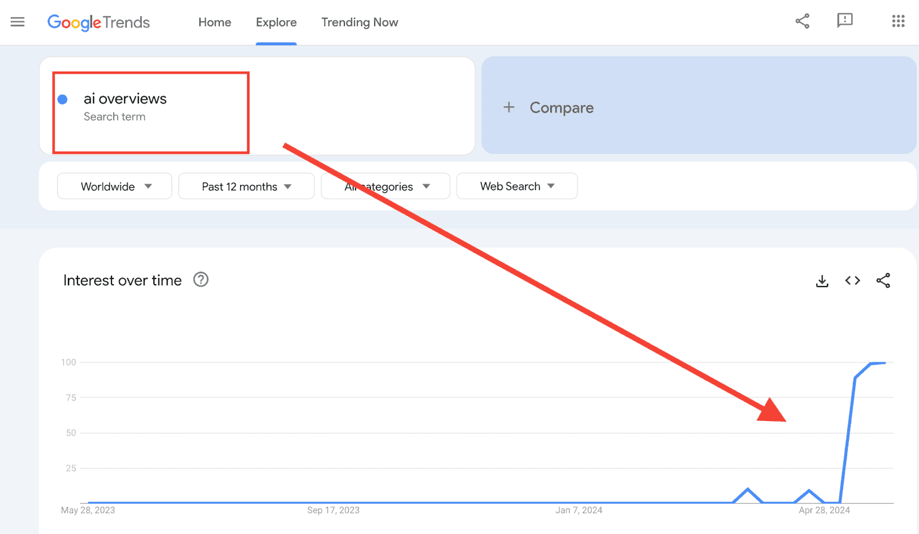Click the blue dot beside ai overviews
Image resolution: width=919 pixels, height=534 pixels.
[x=63, y=99]
